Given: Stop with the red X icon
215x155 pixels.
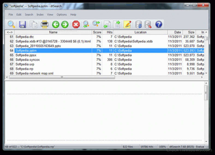Looking at the screenshot, I should click(76, 24).
